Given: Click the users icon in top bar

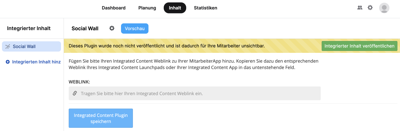Looking at the screenshot, I should coord(360,8).
